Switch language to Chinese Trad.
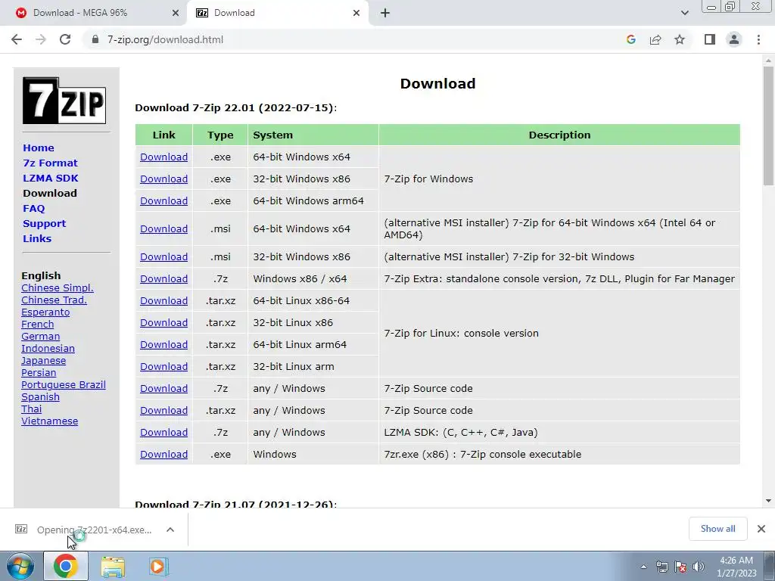 [x=54, y=300]
